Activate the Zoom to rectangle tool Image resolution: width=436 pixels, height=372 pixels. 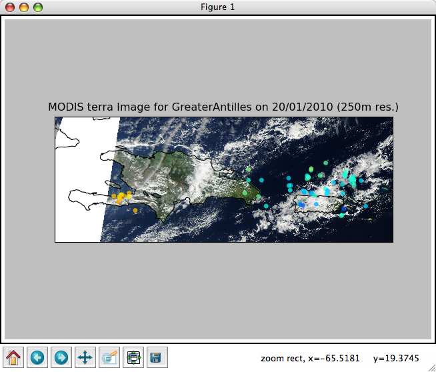(x=109, y=357)
